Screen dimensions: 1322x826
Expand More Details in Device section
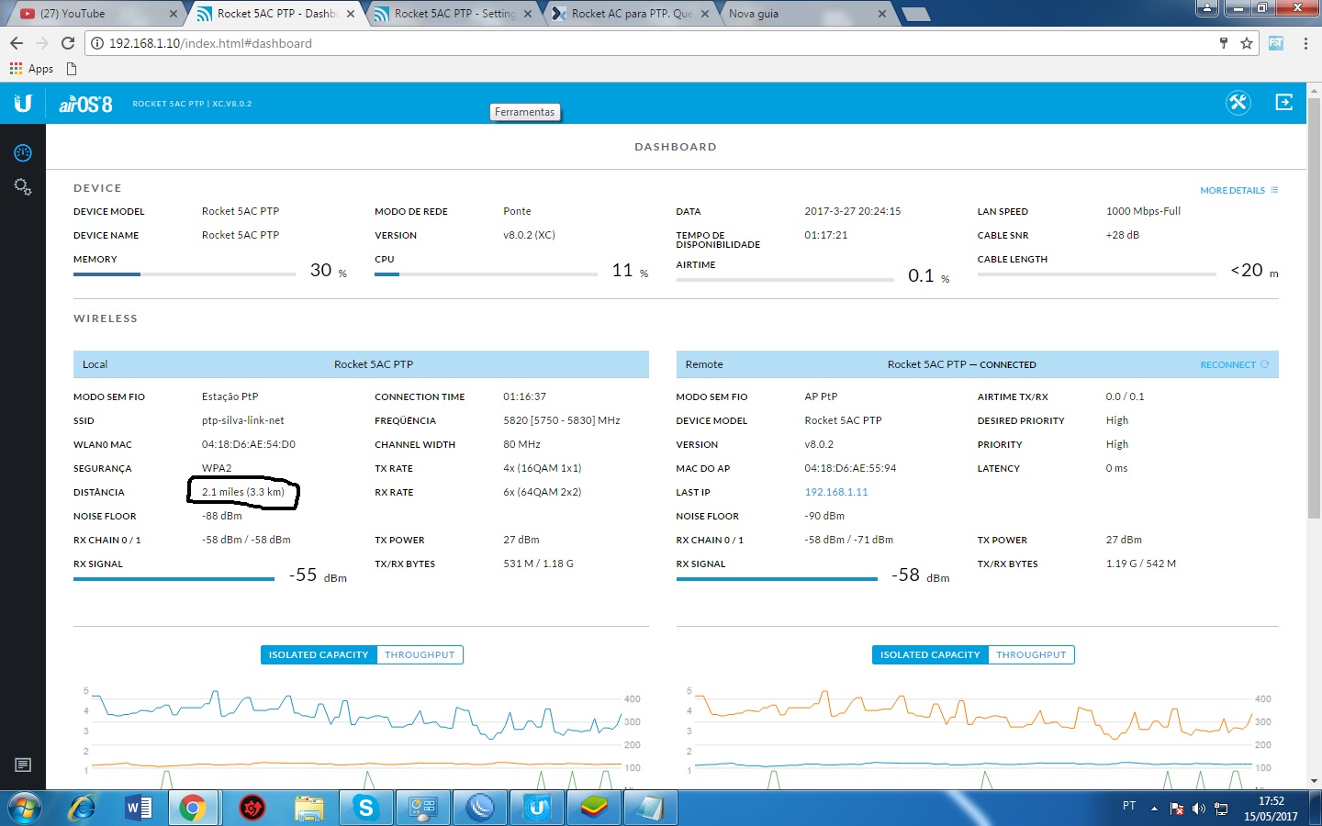(1238, 190)
